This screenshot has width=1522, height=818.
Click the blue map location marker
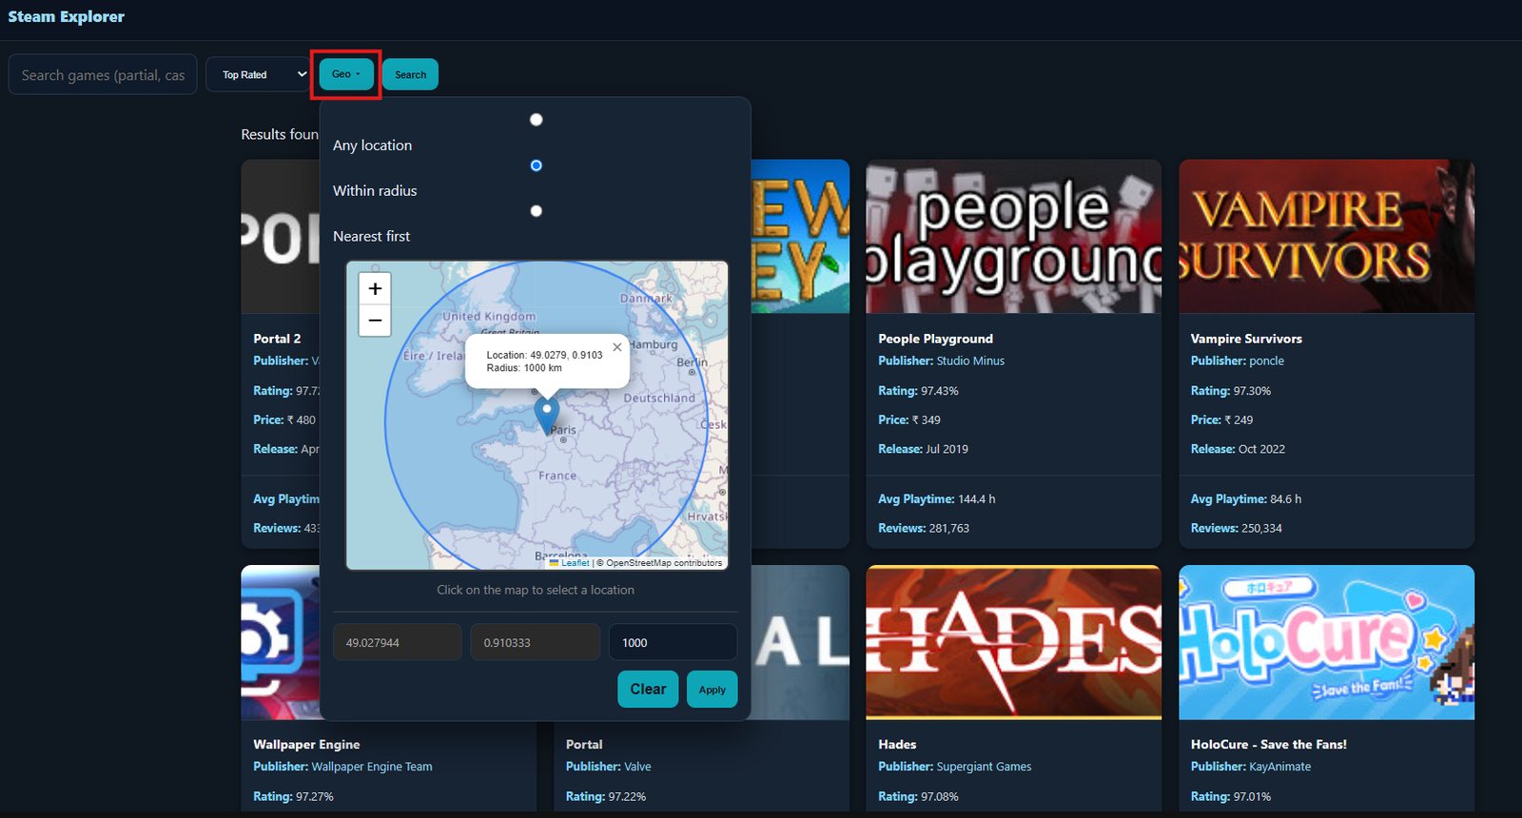tap(546, 416)
